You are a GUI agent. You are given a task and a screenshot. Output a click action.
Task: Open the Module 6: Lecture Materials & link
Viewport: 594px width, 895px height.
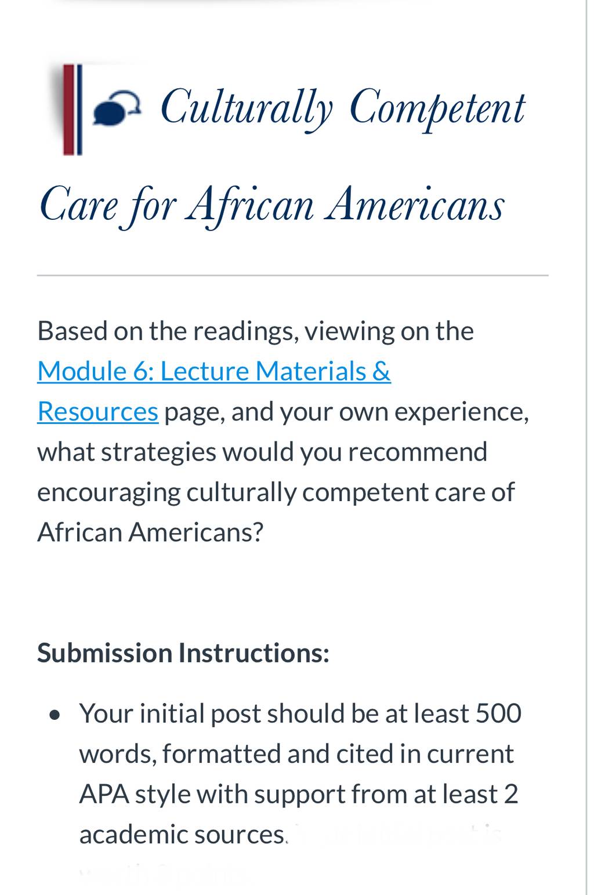tap(214, 371)
